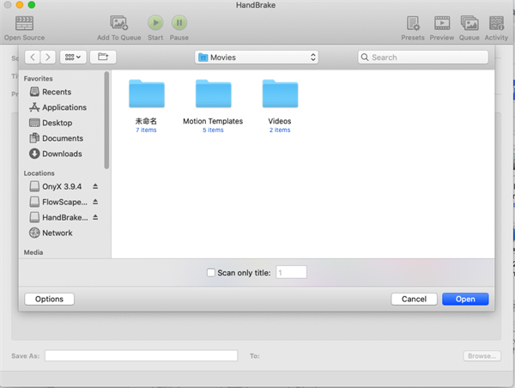The image size is (515, 388).
Task: Select the OnyX 3.9.4 volume
Action: pos(56,186)
